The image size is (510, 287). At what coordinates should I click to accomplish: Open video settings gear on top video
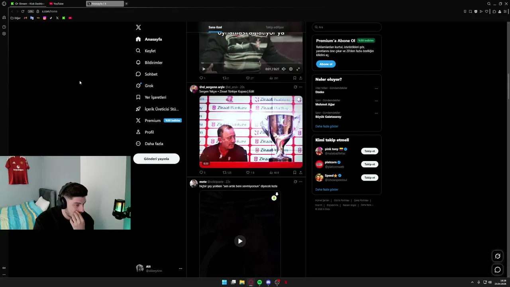coord(290,69)
